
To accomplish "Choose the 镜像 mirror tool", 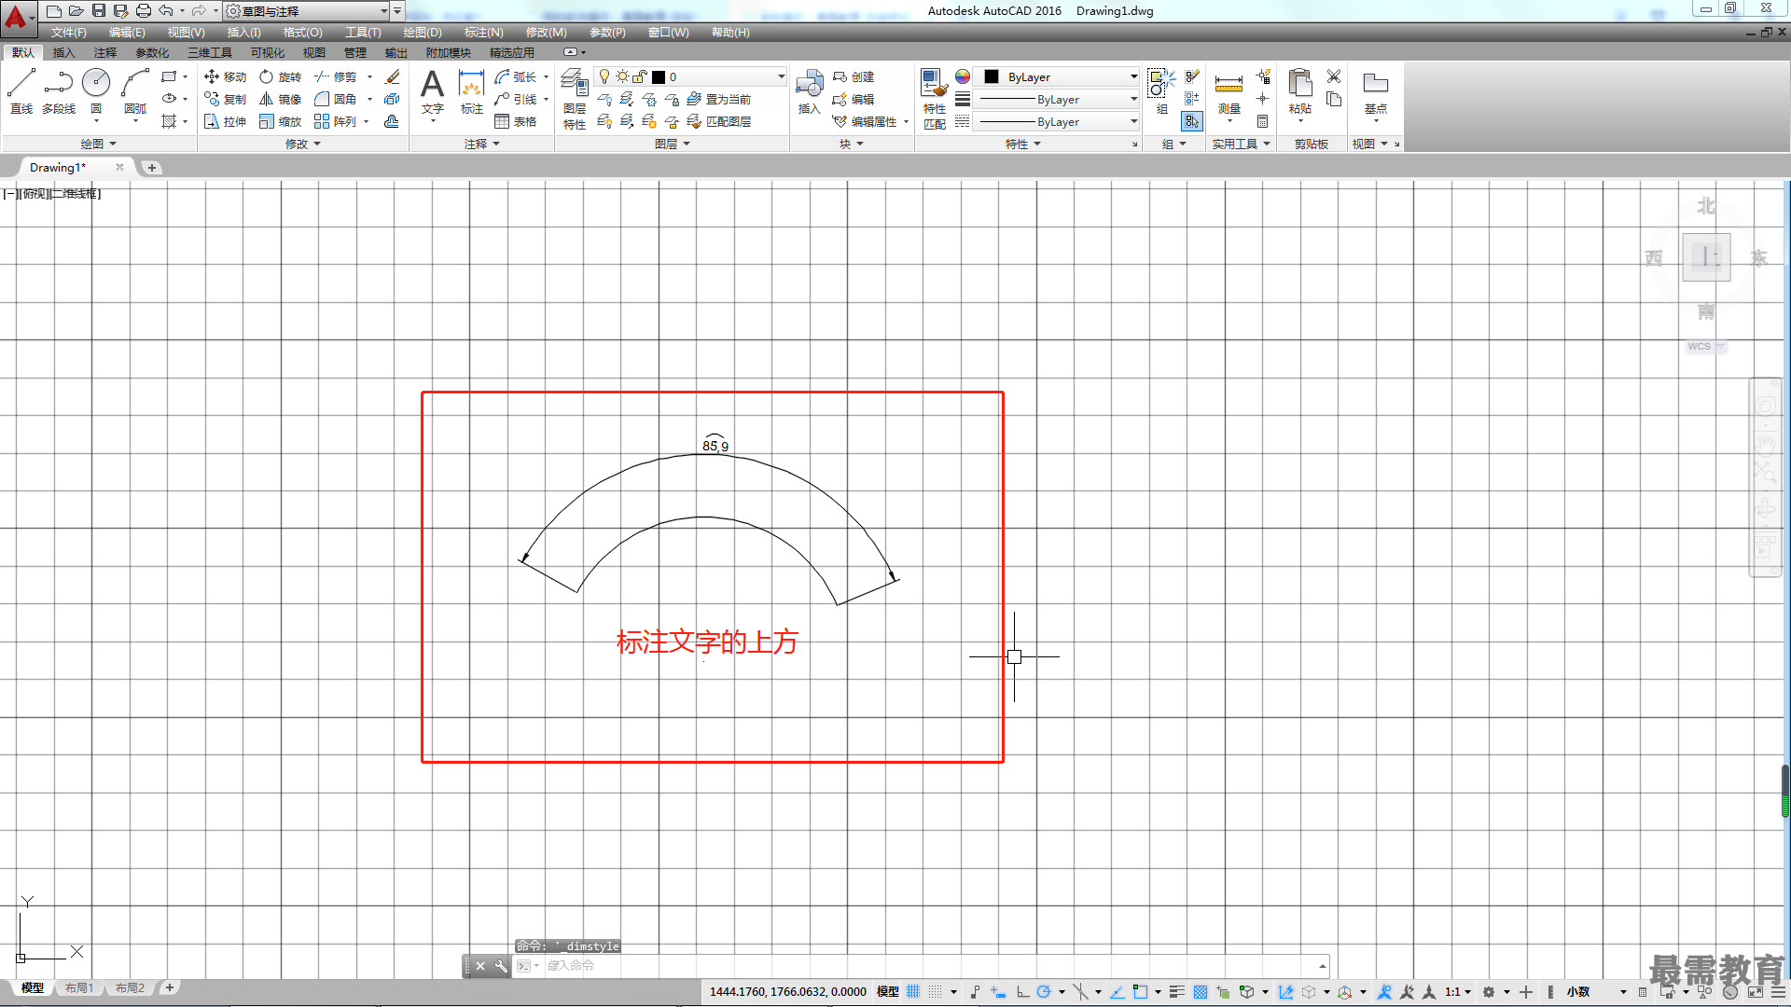I will point(280,99).
